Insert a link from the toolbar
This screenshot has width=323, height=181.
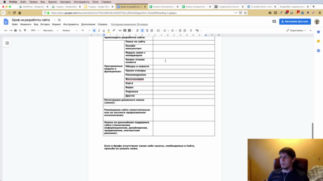[x=120, y=31]
